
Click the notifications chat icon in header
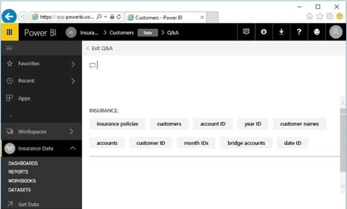click(246, 32)
